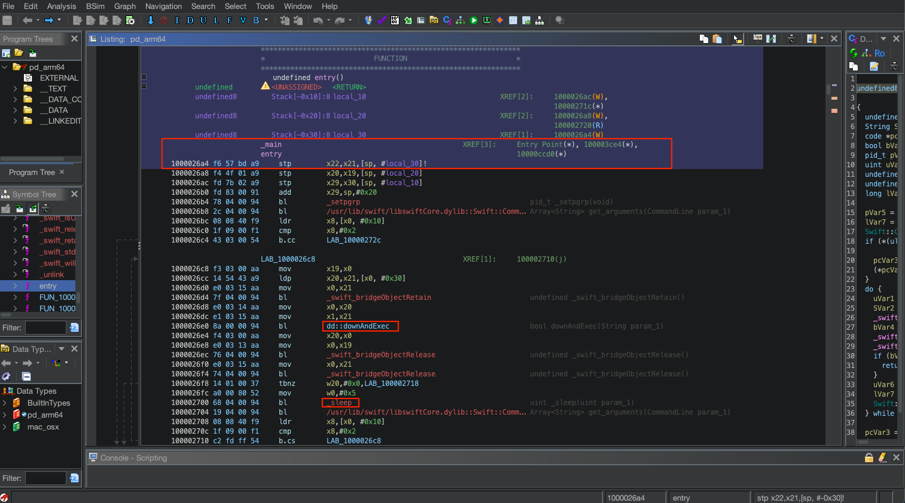This screenshot has height=503, width=905.
Task: Click the blue down arrow toolbar icon
Action: coord(151,20)
